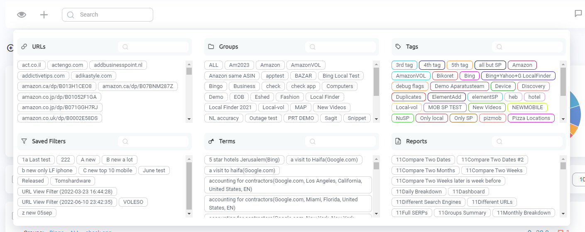This screenshot has height=232, width=585.
Task: Click the URLs link icon
Action: pos(24,47)
